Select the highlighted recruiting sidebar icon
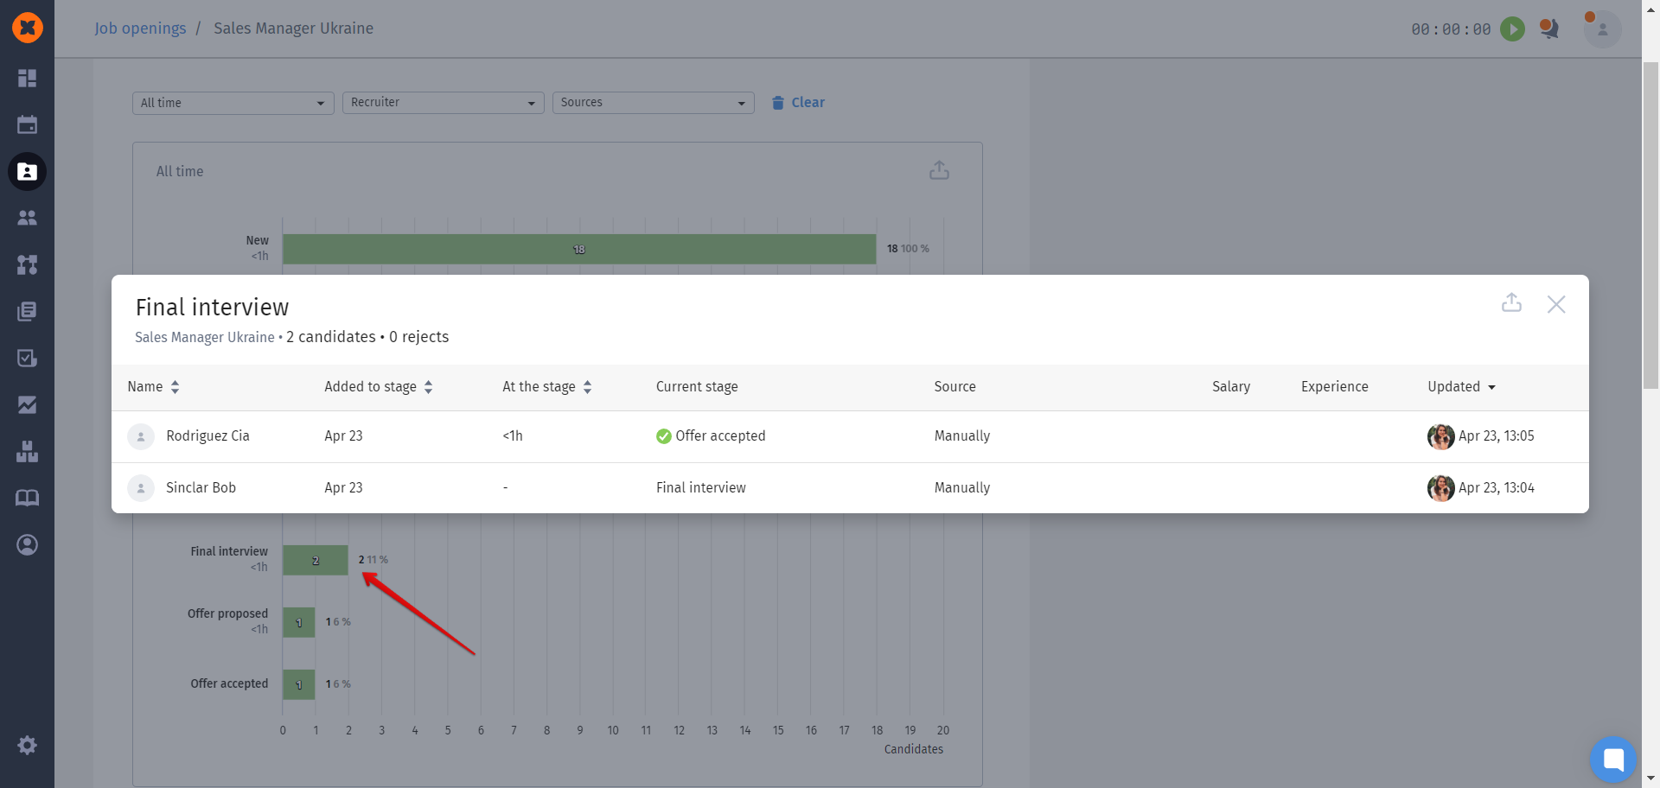The width and height of the screenshot is (1660, 788). [x=28, y=171]
